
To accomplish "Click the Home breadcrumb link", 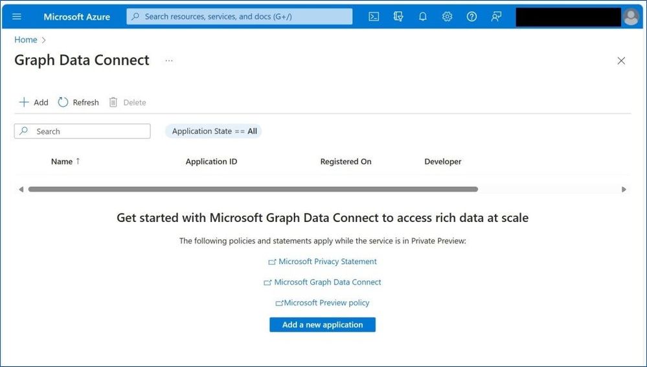I will tap(26, 40).
